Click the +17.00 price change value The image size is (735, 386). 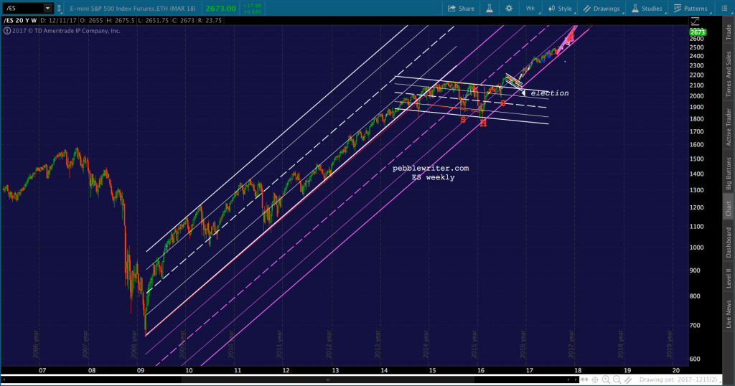(252, 6)
